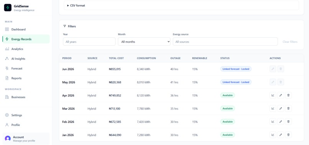The image size is (309, 145).
Task: Click the All sources input field
Action: 225,42
